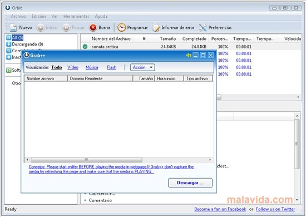Click the Consejos sniffer tip link
This screenshot has height=217, width=306.
111,169
